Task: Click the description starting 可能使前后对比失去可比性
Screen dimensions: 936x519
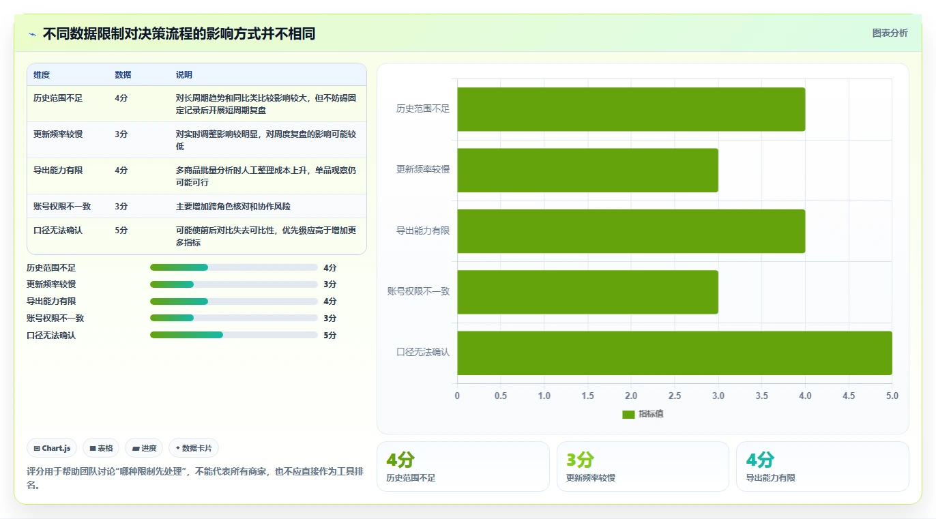Action: (x=266, y=236)
